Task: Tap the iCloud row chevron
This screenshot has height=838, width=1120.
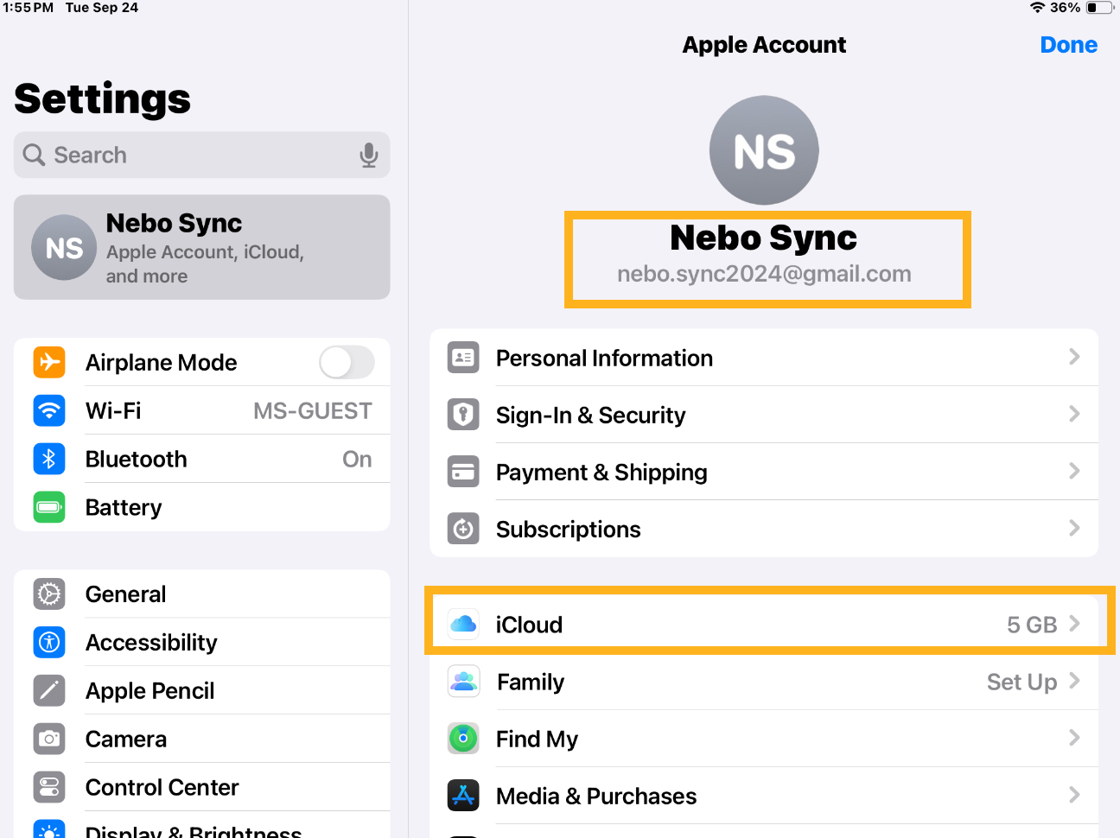Action: coord(1074,624)
